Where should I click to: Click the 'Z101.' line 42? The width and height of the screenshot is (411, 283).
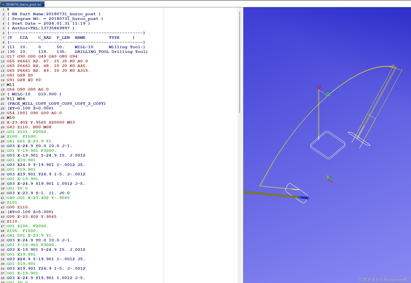tap(13, 203)
